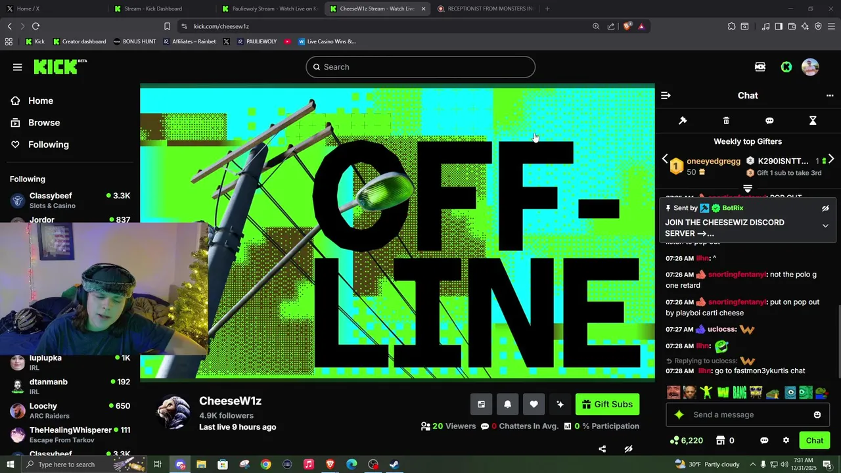This screenshot has height=473, width=841.
Task: Click the green Chat send button
Action: (815, 441)
